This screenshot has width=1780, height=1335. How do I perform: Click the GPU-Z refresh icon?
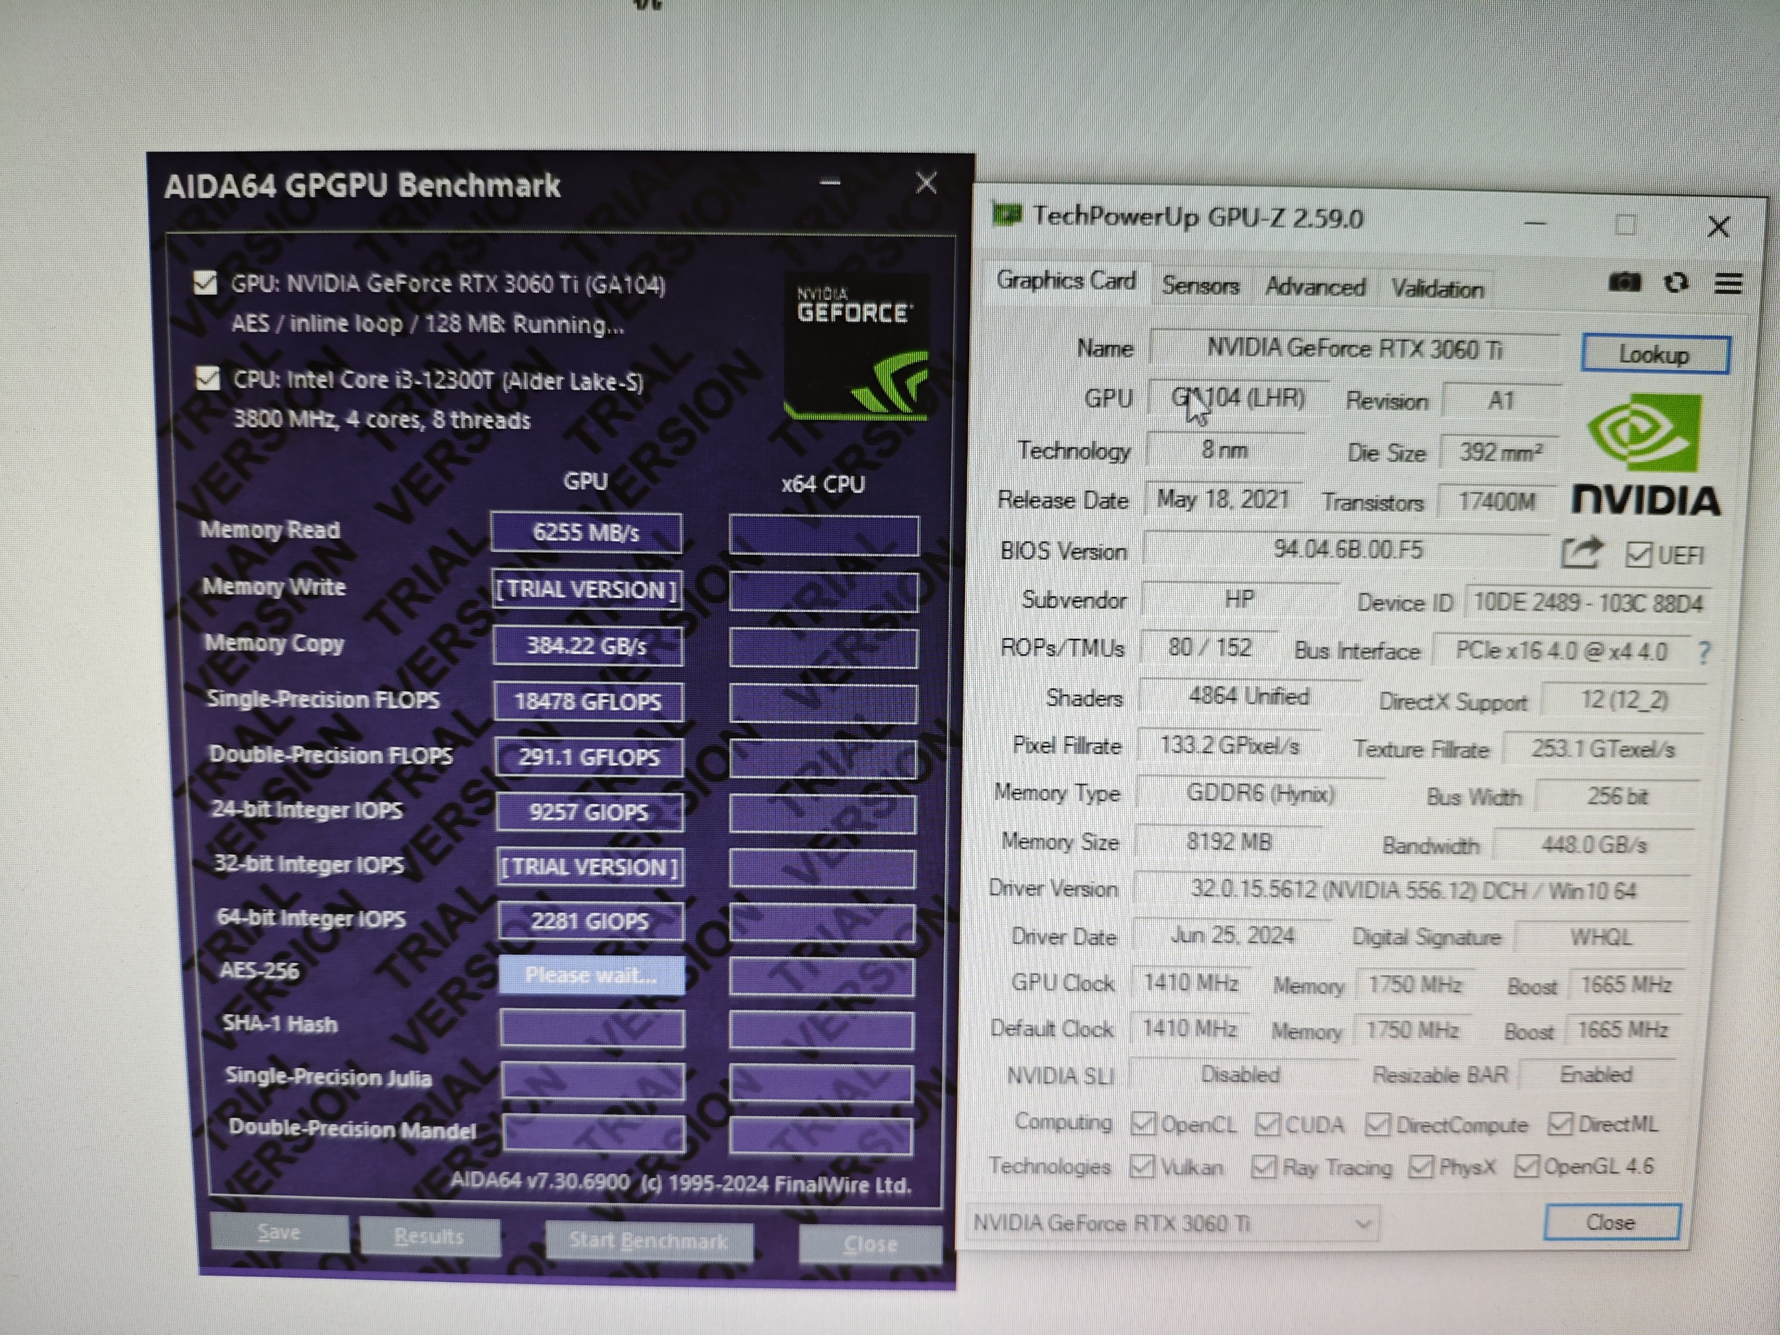1676,283
